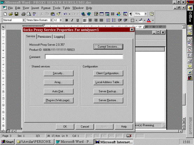
Task: Expand the highlight color dropdown arrow
Action: [x=145, y=20]
